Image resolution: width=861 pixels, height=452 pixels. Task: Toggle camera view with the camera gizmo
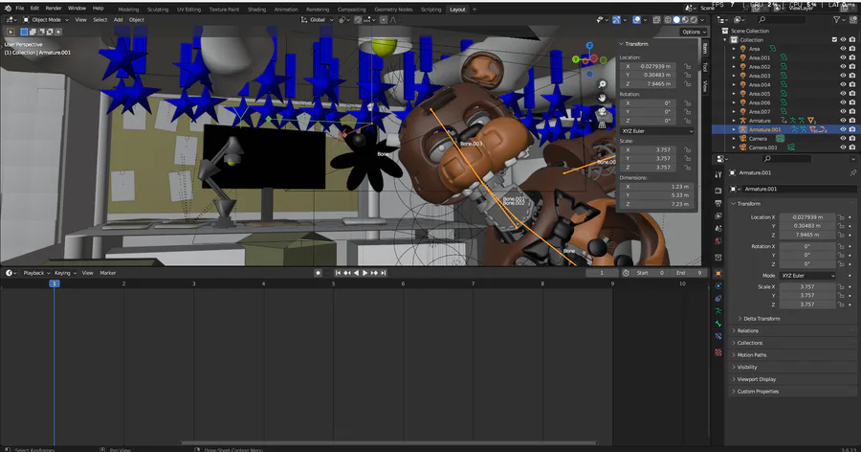(x=602, y=112)
